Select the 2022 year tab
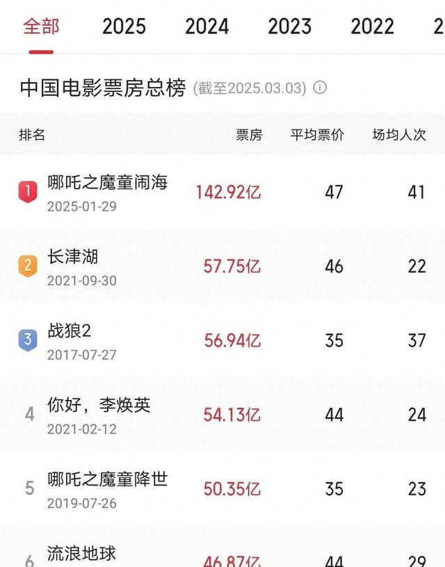Viewport: 445px width, 567px height. pyautogui.click(x=372, y=26)
